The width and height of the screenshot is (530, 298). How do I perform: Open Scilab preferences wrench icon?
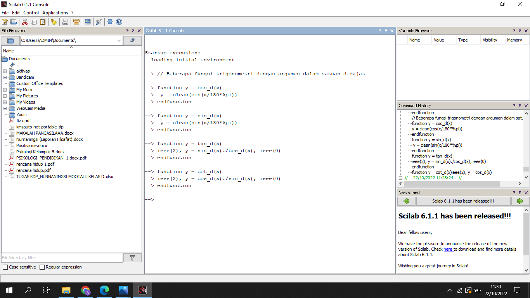coord(99,22)
